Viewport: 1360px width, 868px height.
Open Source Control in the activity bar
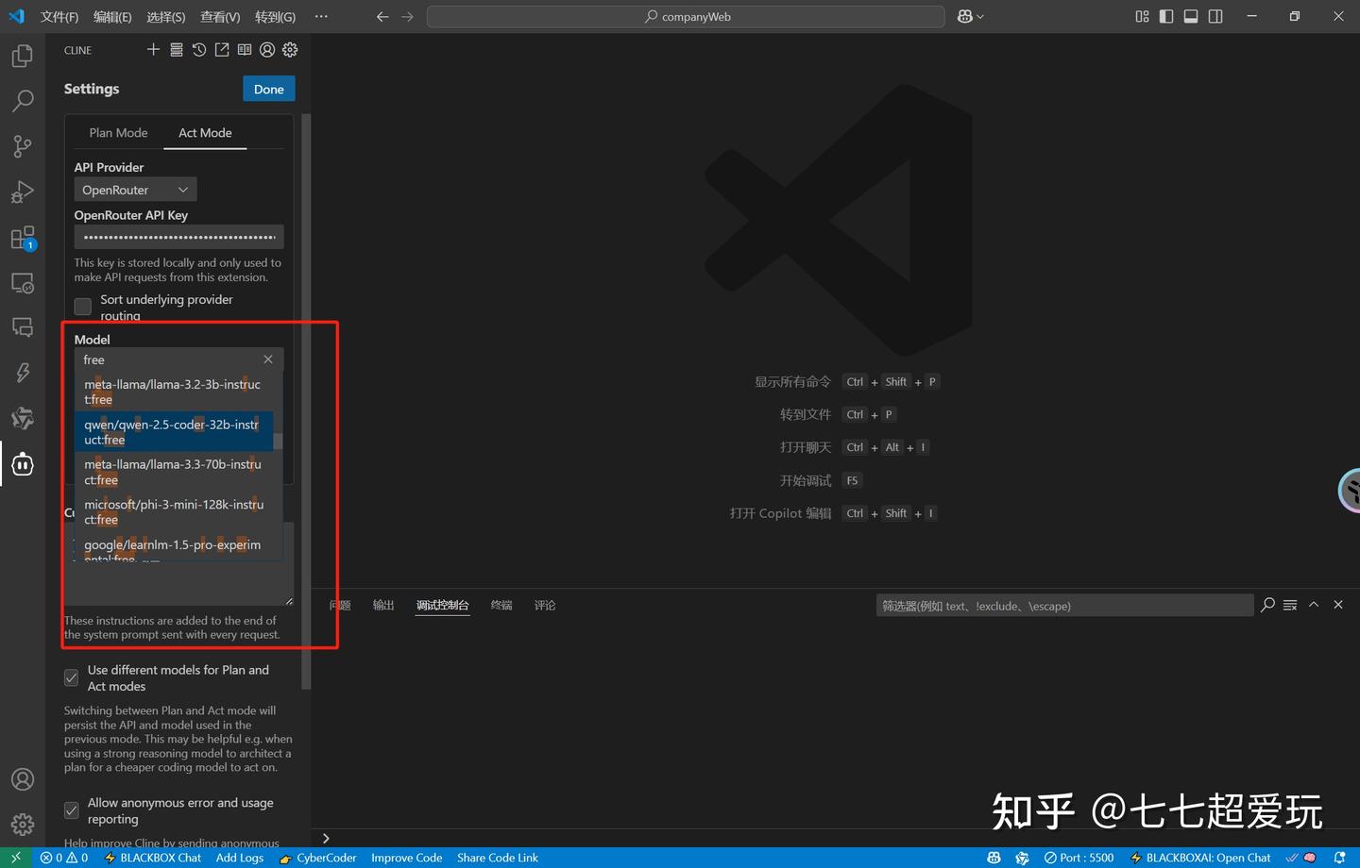click(x=23, y=146)
